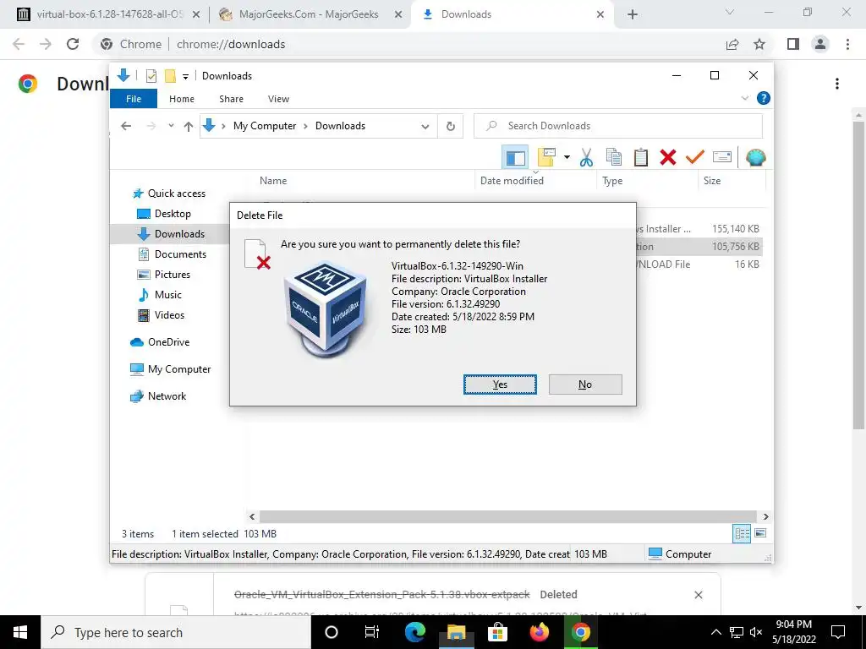Open Chrome three-dot main menu

847,44
